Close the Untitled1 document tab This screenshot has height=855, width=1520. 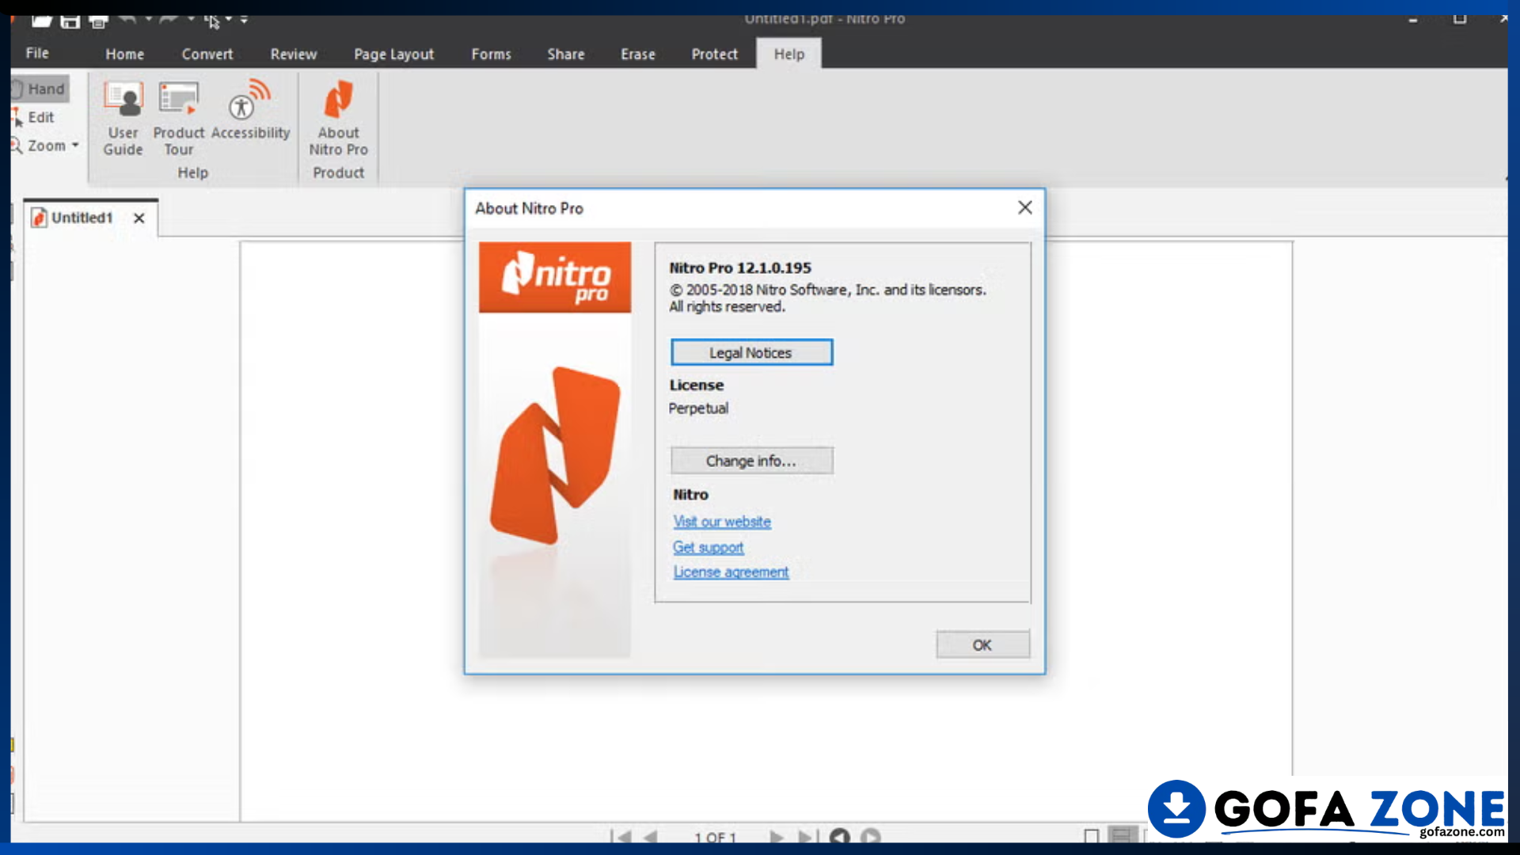pyautogui.click(x=139, y=218)
